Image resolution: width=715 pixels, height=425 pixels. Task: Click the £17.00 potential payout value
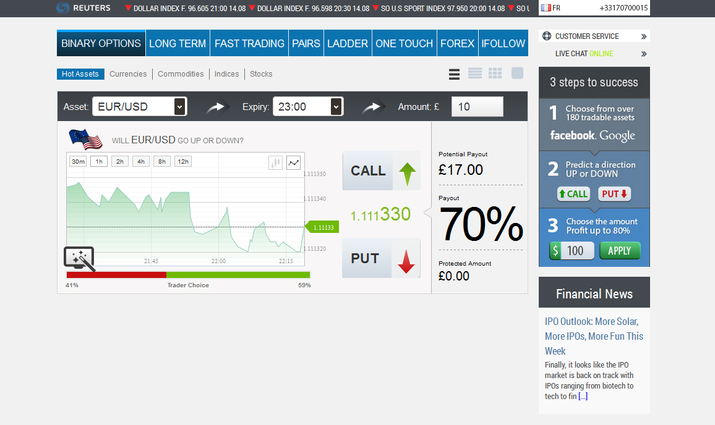461,170
